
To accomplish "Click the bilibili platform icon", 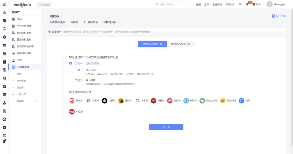I will [186, 101].
